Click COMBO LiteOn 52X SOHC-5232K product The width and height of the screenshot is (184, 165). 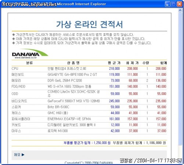coord(74,94)
